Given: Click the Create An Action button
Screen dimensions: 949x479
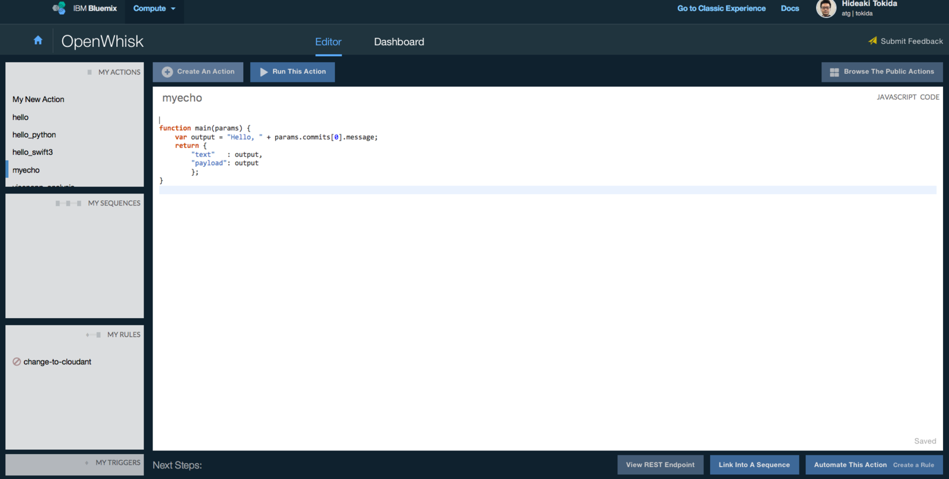Looking at the screenshot, I should tap(198, 72).
